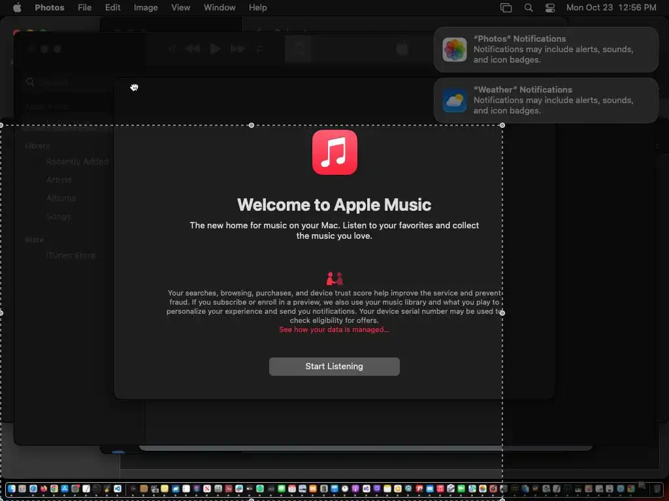The width and height of the screenshot is (669, 501).
Task: Select iTunes Store in Music sidebar
Action: click(x=71, y=255)
